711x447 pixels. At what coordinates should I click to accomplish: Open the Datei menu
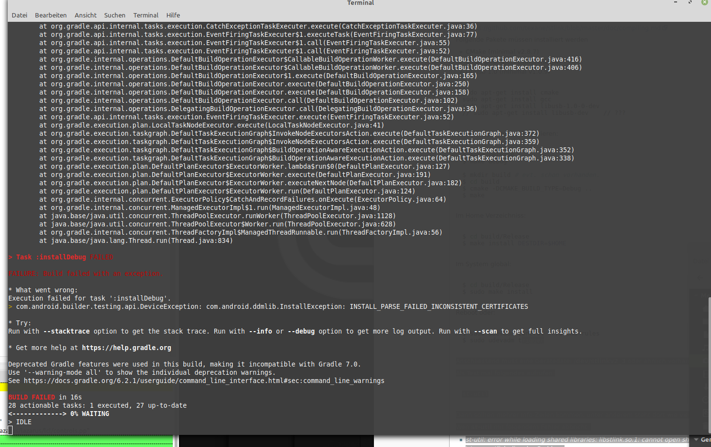pyautogui.click(x=19, y=15)
